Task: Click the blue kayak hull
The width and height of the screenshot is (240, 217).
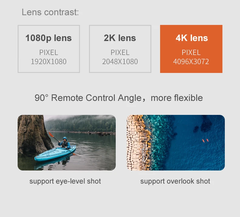Action: [55, 153]
